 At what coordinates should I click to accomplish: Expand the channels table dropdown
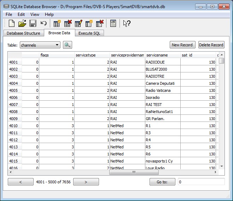tap(40, 45)
